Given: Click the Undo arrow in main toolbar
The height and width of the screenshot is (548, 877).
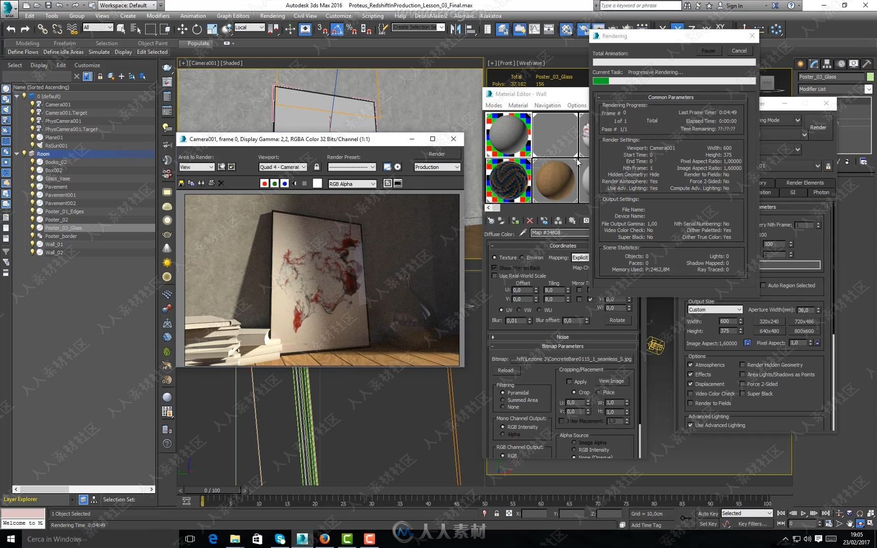Looking at the screenshot, I should [x=11, y=29].
